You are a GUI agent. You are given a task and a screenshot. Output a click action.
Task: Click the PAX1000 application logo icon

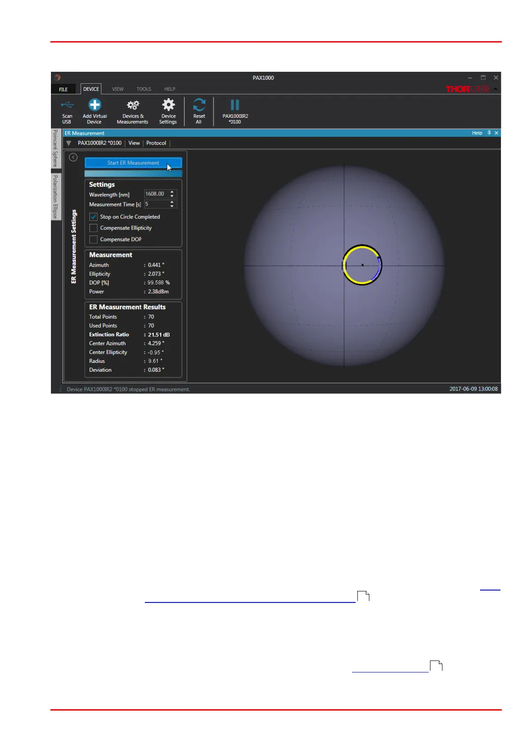pyautogui.click(x=58, y=78)
